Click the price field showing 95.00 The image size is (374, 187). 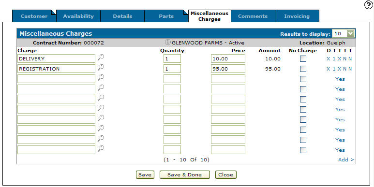click(x=228, y=69)
